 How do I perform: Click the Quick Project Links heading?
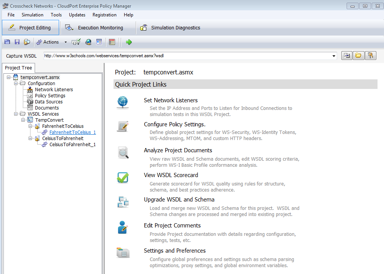(141, 84)
